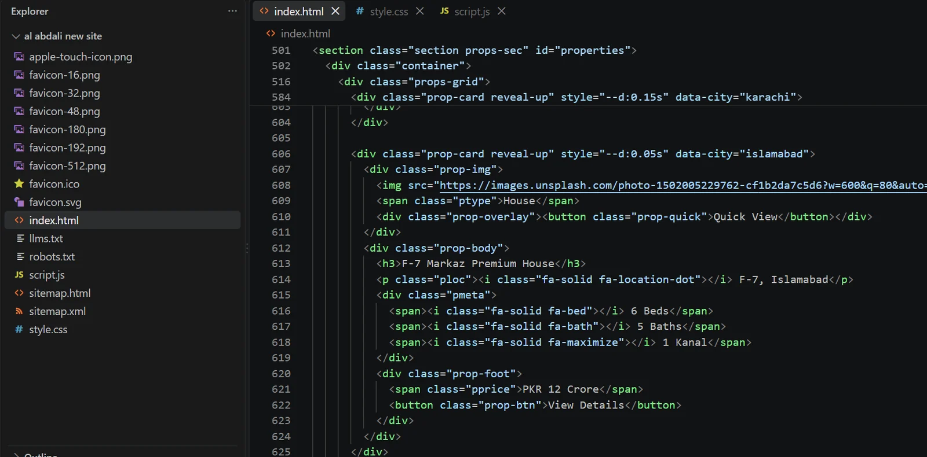The height and width of the screenshot is (457, 927).
Task: Click the 'F-7 Markaz Premium House' heading text
Action: pyautogui.click(x=478, y=264)
